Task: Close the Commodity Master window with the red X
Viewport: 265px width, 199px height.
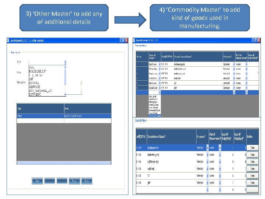Action: point(259,40)
